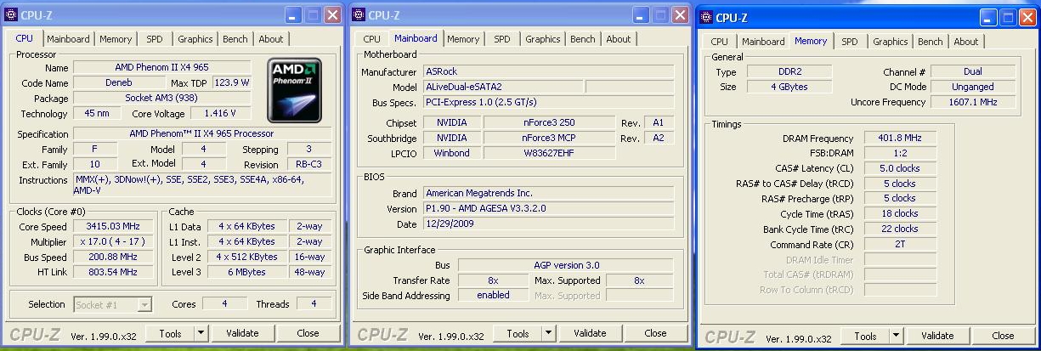
Task: Click the CPU-Z app icon in the right window title bar
Action: (704, 17)
